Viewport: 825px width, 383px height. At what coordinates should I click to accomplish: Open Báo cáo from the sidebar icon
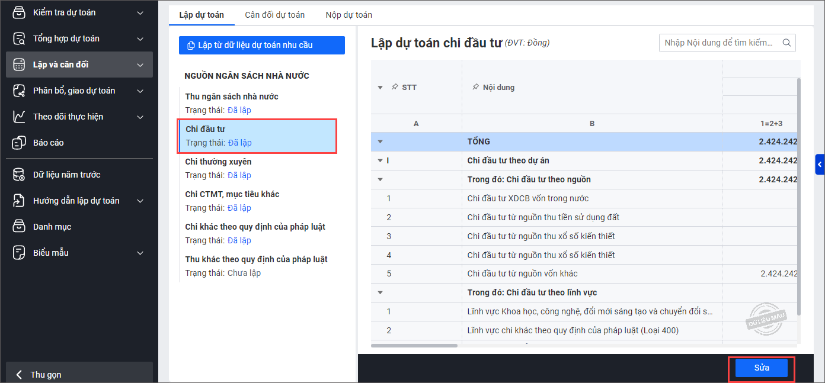click(x=19, y=143)
